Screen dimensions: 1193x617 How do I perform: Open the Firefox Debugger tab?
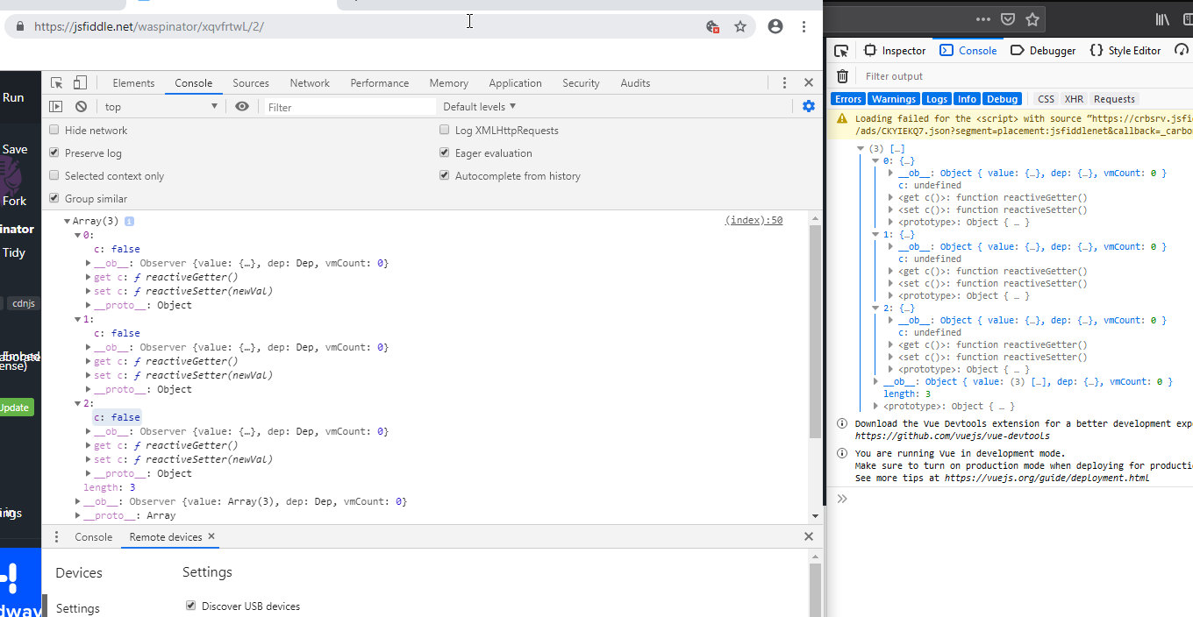[1042, 51]
